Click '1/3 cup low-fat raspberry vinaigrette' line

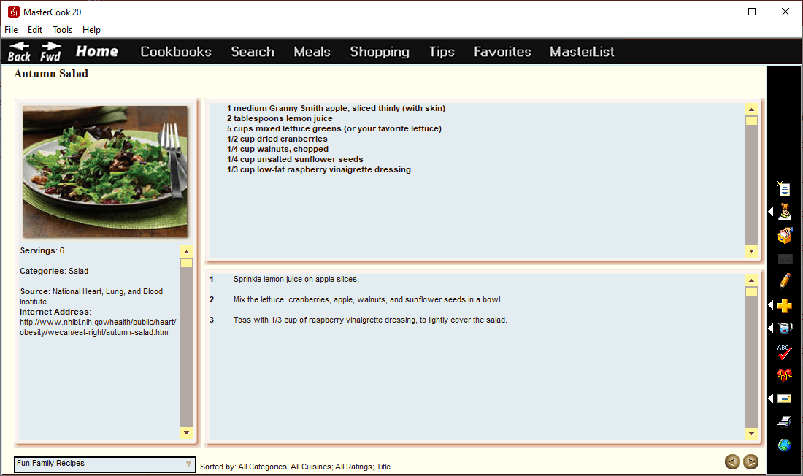point(318,169)
